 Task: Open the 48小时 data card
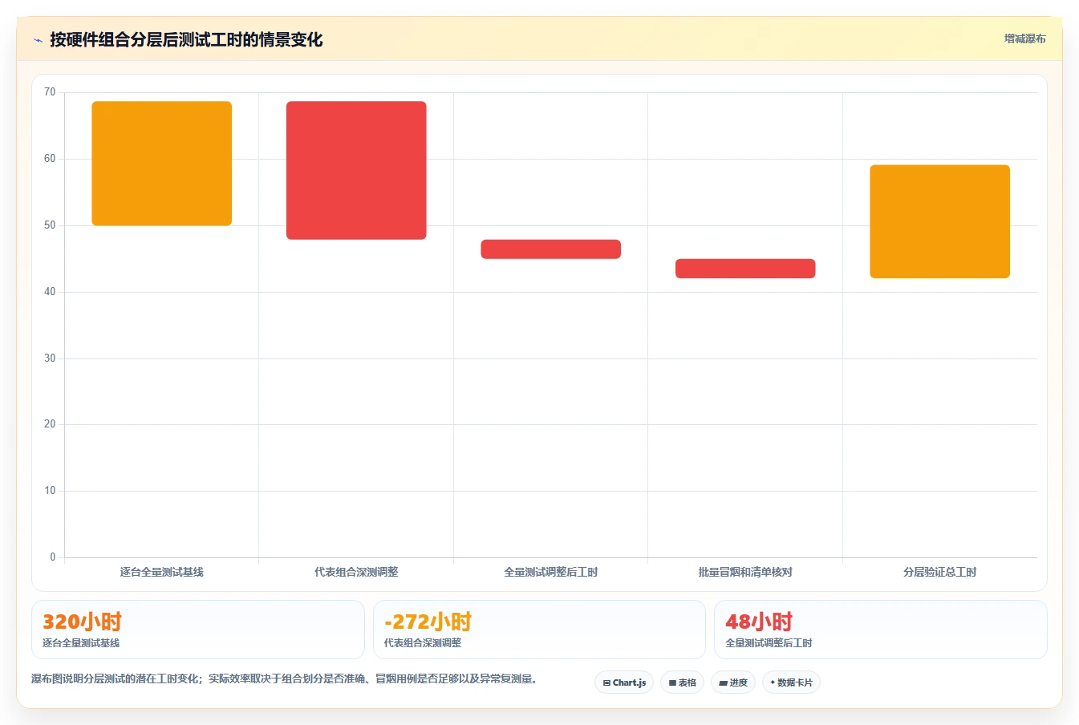click(x=881, y=630)
